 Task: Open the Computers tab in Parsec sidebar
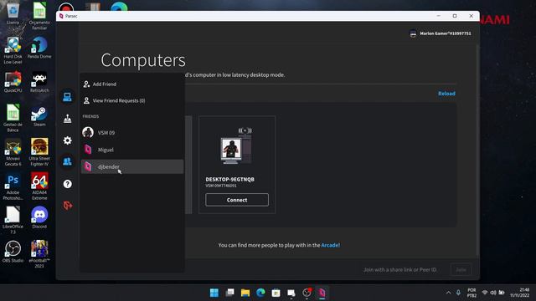click(x=67, y=97)
